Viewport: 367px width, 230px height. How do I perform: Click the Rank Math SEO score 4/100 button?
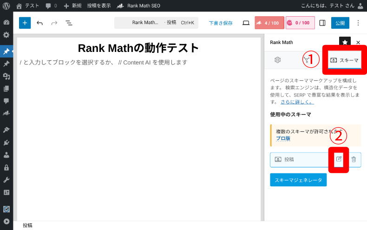point(269,23)
